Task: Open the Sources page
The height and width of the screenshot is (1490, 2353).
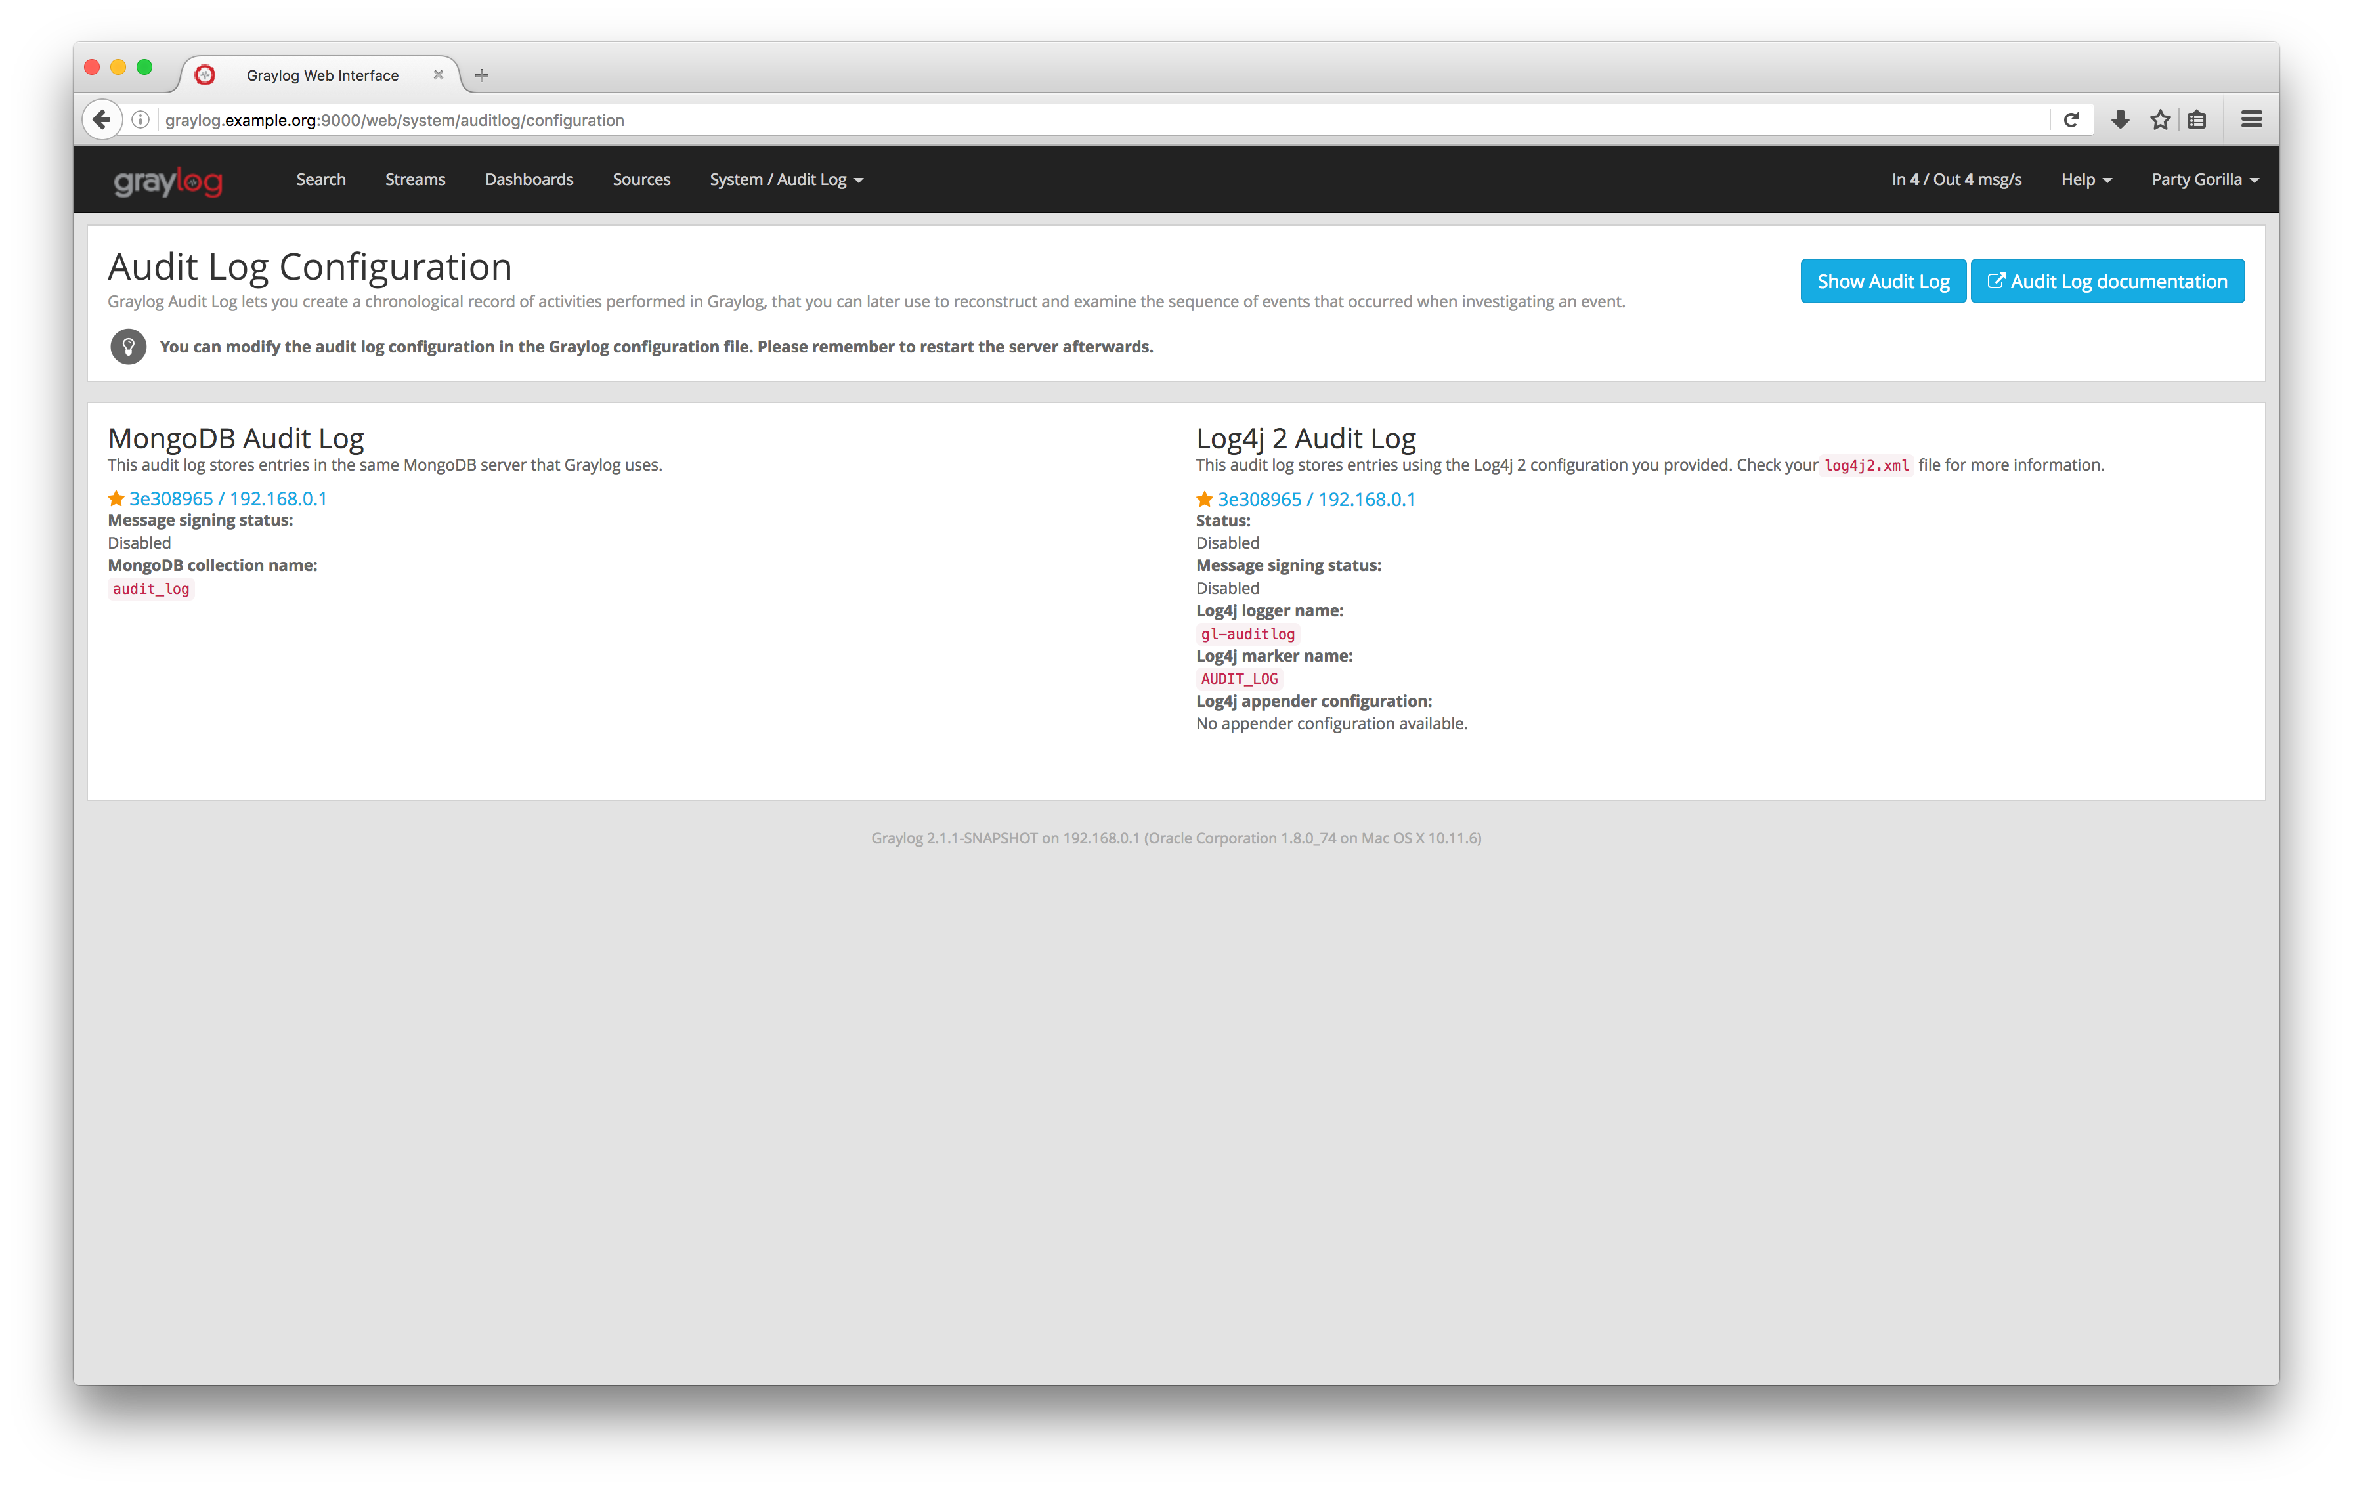Action: (642, 180)
